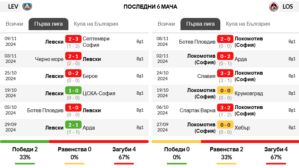Open Черно море team link
299x168 pixels.
point(49,59)
